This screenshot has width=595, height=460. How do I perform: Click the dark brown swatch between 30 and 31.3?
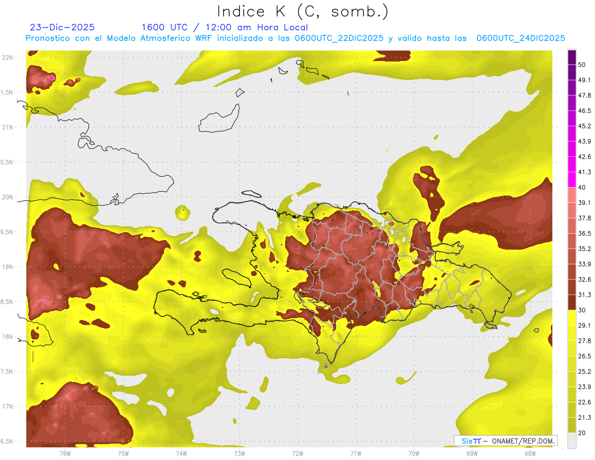[572, 302]
